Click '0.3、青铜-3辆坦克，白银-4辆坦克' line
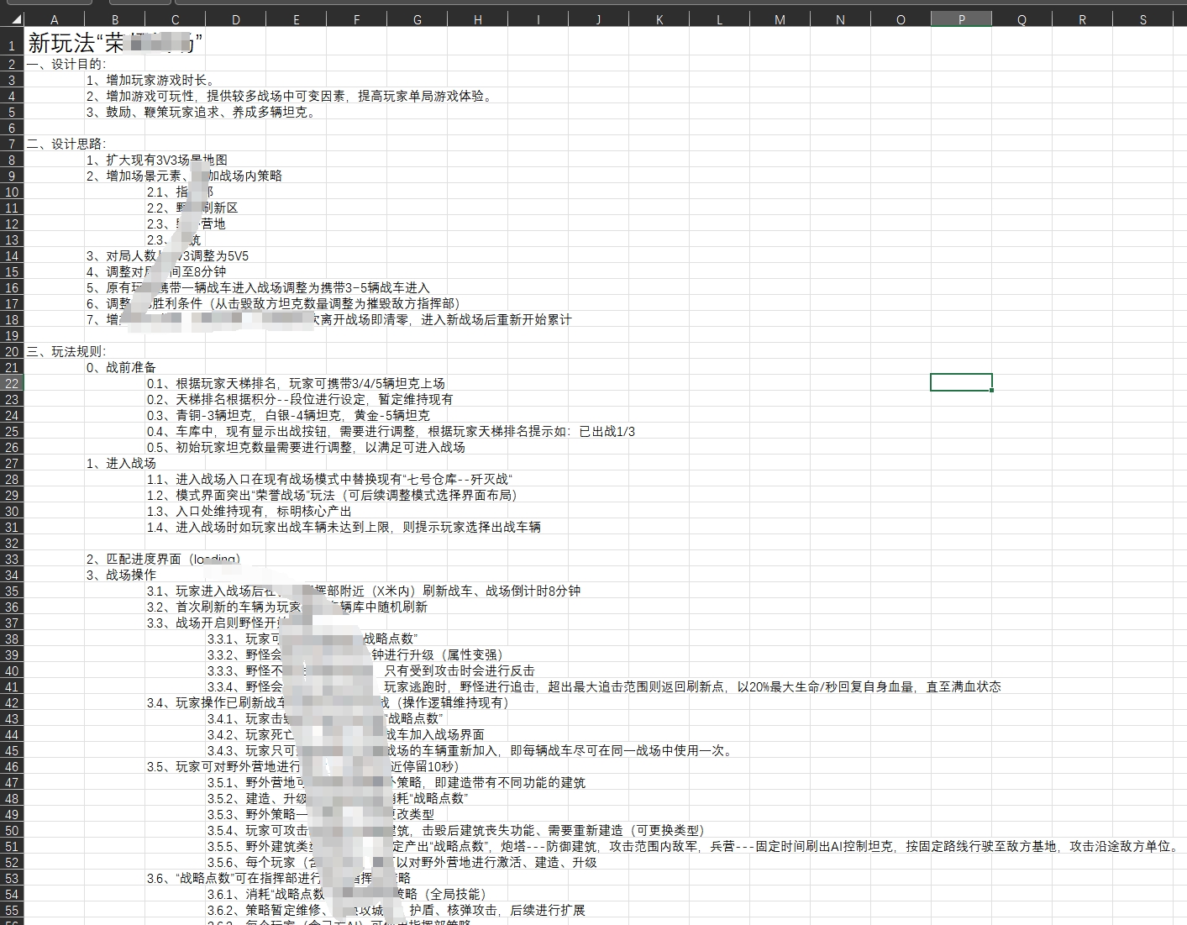This screenshot has height=925, width=1187. pos(288,415)
